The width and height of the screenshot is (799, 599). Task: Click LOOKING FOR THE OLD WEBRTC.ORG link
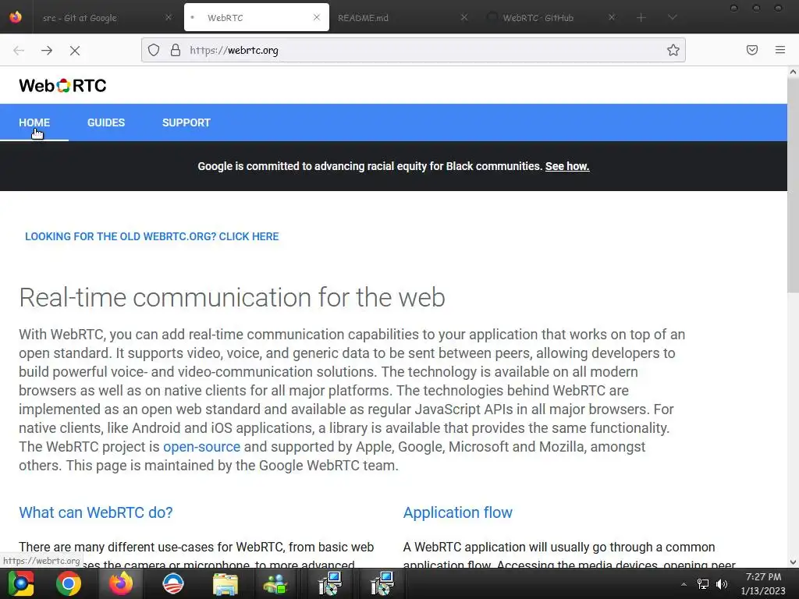tap(152, 236)
